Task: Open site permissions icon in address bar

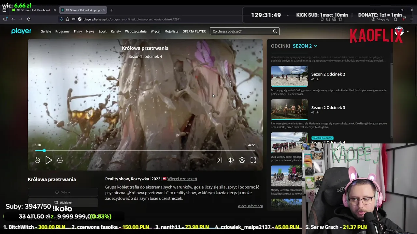Action: (x=74, y=19)
